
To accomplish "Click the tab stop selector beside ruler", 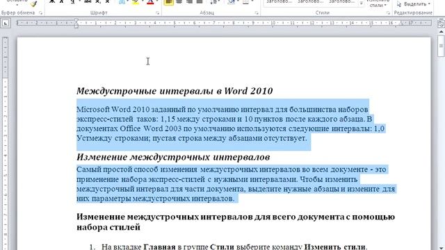I will [6, 24].
